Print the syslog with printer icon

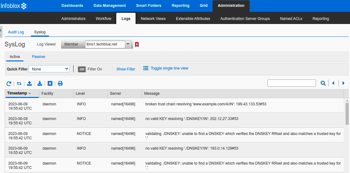(x=60, y=83)
